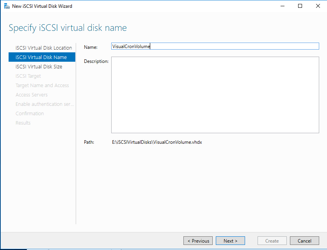Select the Enable authentication services step
This screenshot has width=327, height=250.
point(44,104)
